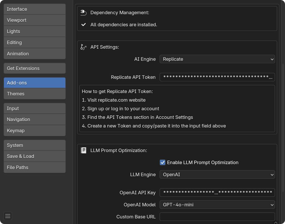Open the Themes preferences section
Viewport: 285px width, 224px height.
[35, 94]
